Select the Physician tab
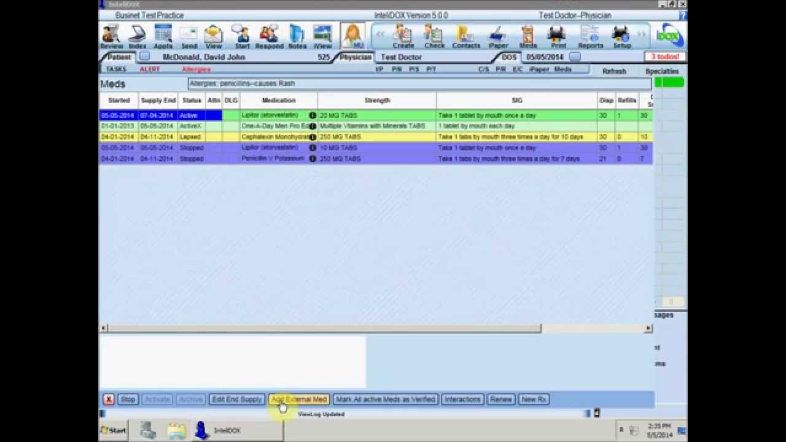The width and height of the screenshot is (786, 442). (356, 57)
